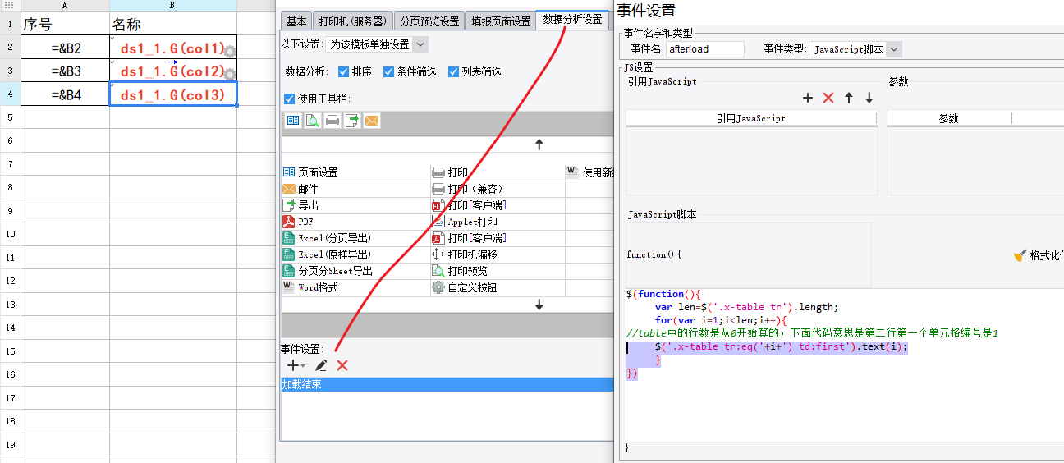Toggle the 条件筛选 checkbox
The height and width of the screenshot is (463, 1064).
point(388,71)
